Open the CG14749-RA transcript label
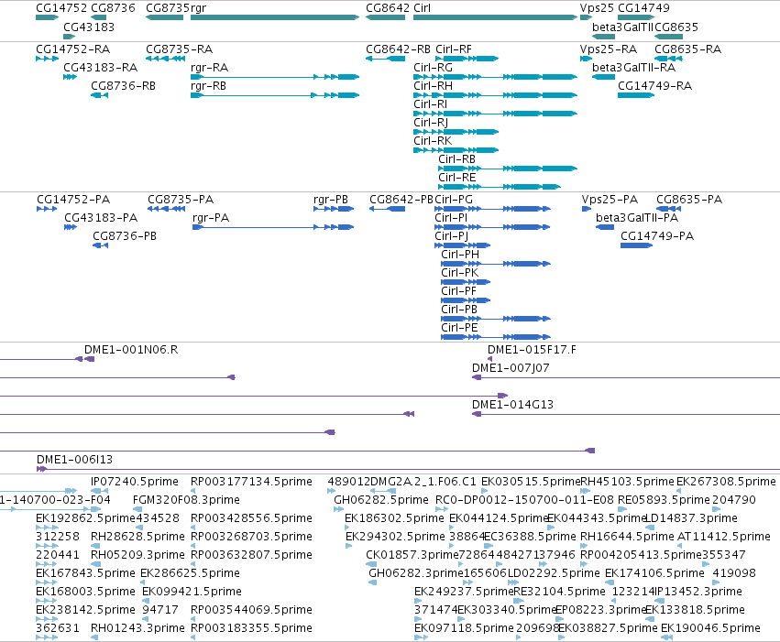The image size is (780, 642). (655, 86)
